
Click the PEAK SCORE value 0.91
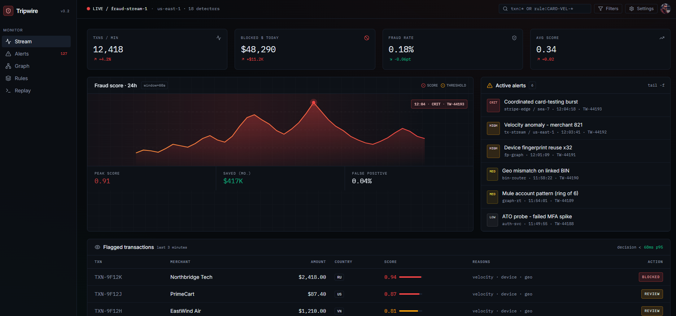tap(102, 181)
